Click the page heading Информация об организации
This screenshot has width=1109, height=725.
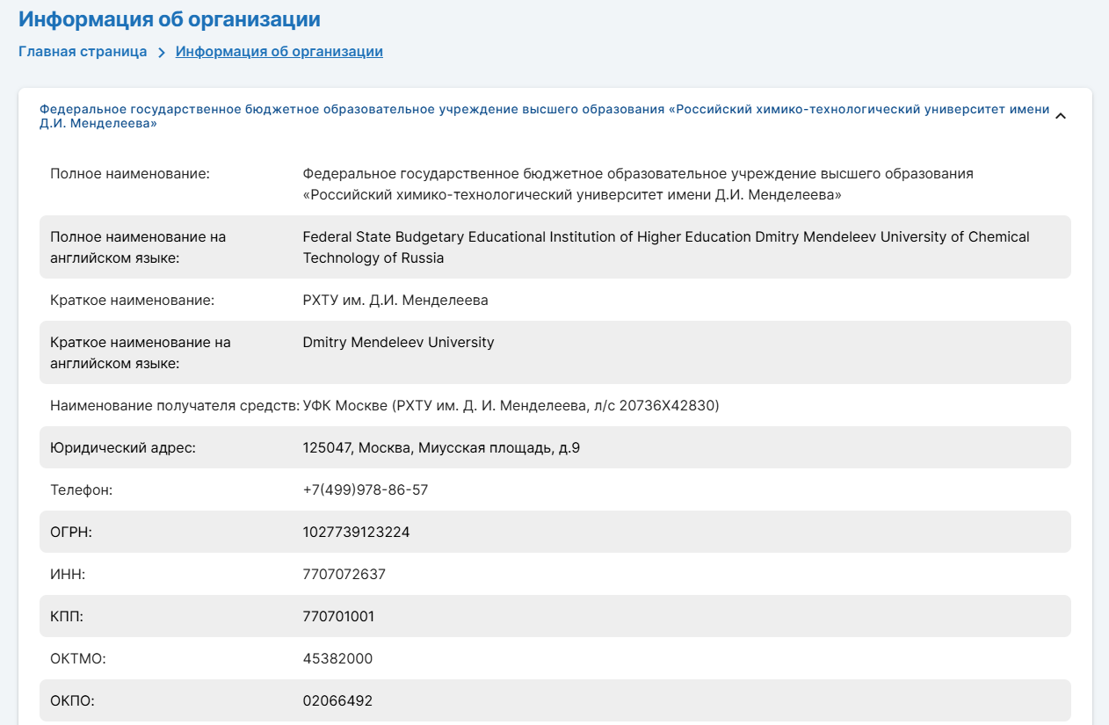click(170, 19)
